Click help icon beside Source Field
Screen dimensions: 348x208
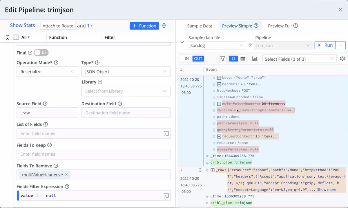[45, 104]
